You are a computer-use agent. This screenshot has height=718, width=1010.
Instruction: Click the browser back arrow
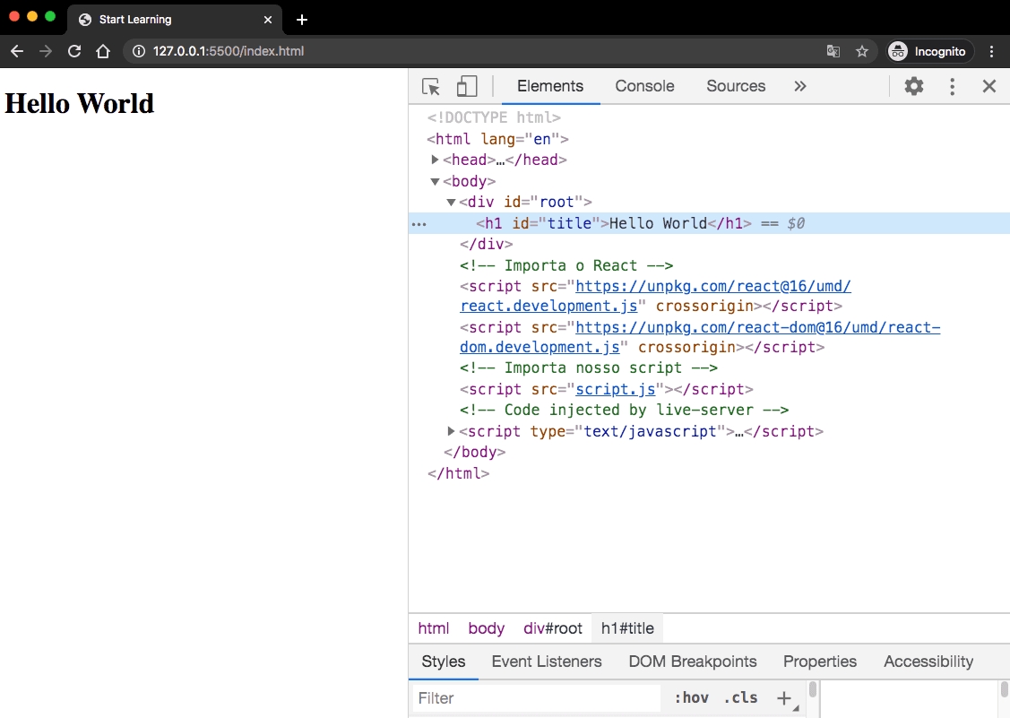point(17,51)
